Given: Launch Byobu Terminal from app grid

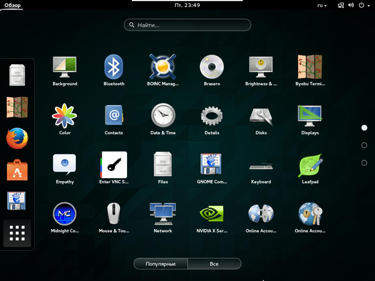Looking at the screenshot, I should (310, 70).
